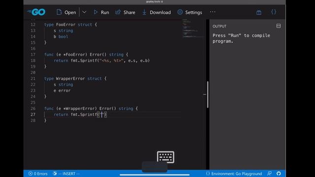
Task: Click "type WrapperError struct {" line
Action: (x=75, y=79)
